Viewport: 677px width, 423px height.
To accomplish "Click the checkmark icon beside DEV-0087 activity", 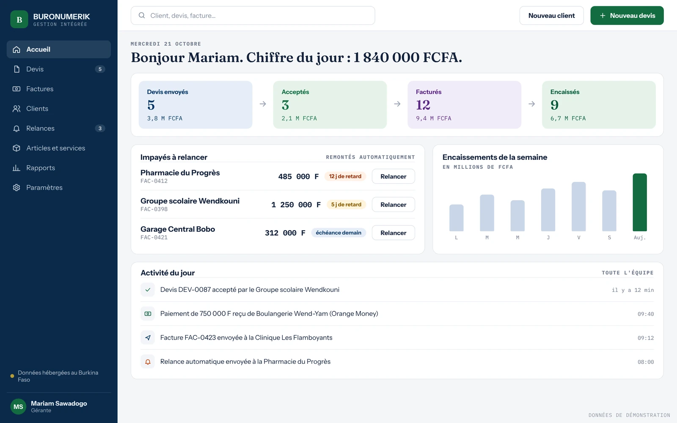I will click(x=148, y=290).
